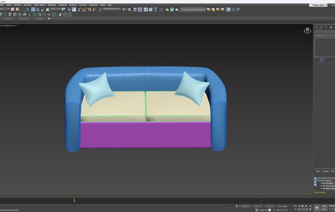335x212 pixels.
Task: Open the Modifiers menu
Action: (17, 5)
